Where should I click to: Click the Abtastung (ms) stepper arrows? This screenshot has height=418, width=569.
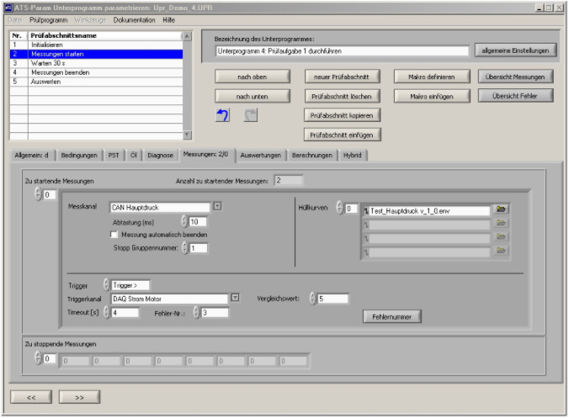click(184, 221)
